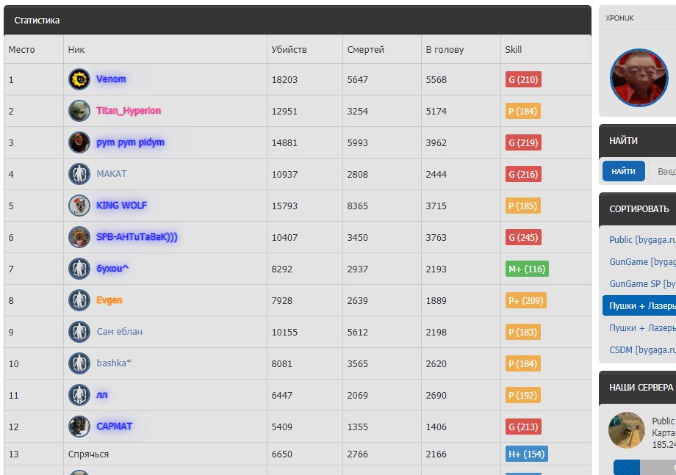Open the XPOHUK profile picture
This screenshot has width=676, height=475.
(x=639, y=78)
